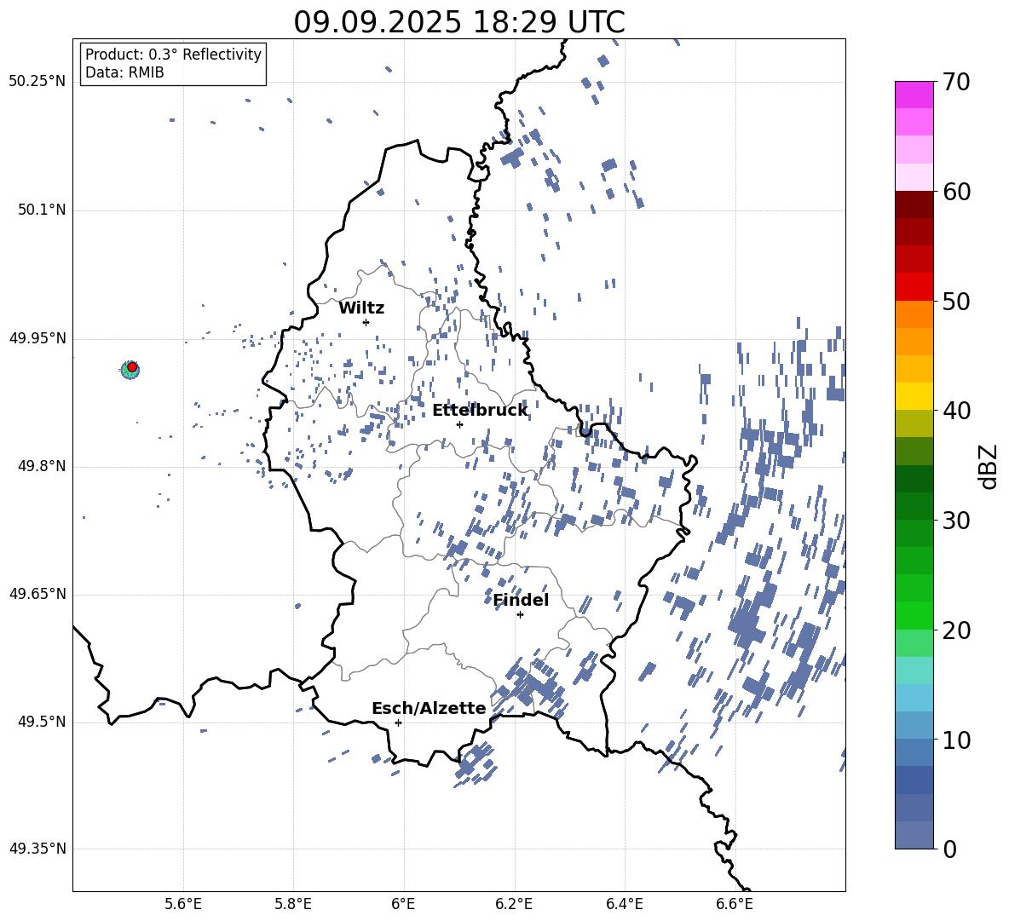Click the Product: 0.3° Reflectivity text
Image resolution: width=1009 pixels, height=921 pixels.
[x=173, y=54]
